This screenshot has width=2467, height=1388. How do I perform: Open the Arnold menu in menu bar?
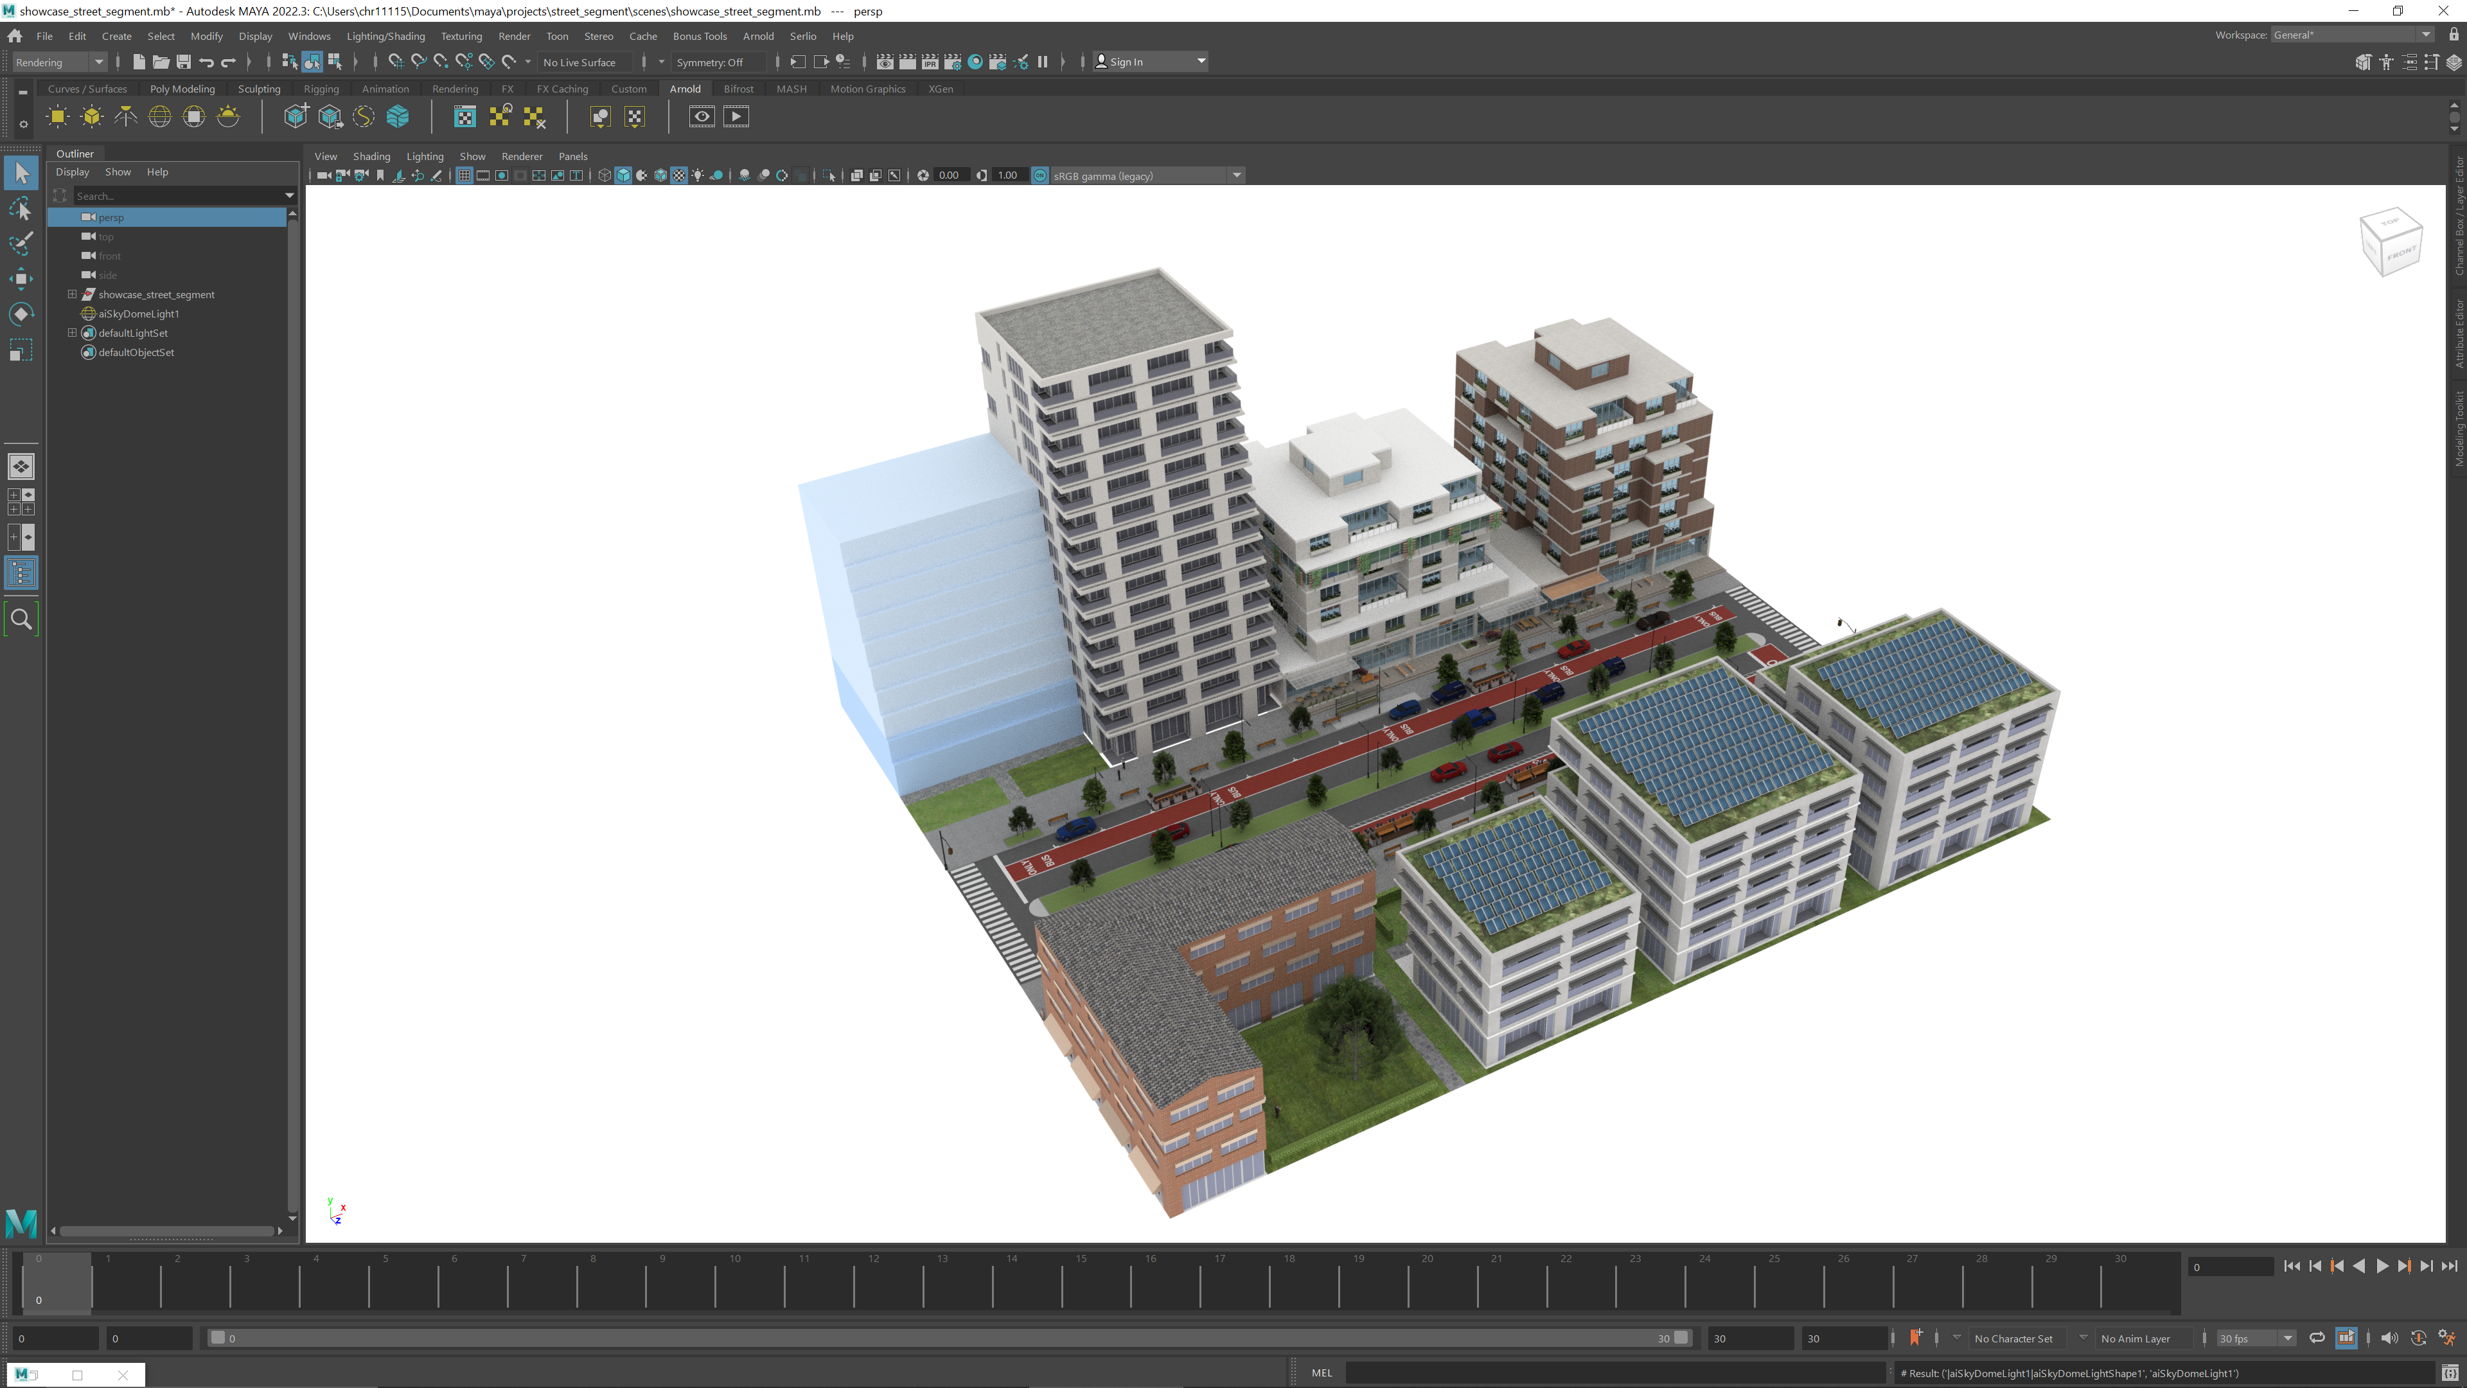pyautogui.click(x=757, y=37)
